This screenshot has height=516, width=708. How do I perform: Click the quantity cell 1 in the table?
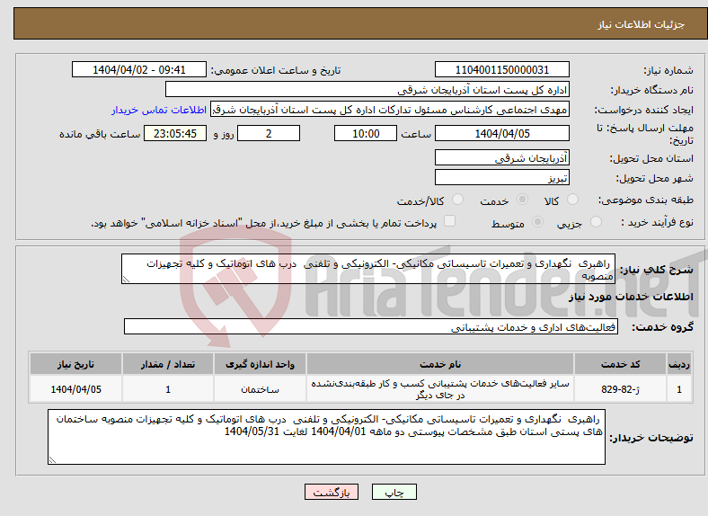[x=167, y=389]
